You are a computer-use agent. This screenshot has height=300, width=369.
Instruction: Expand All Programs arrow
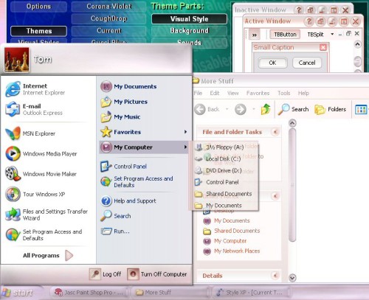click(x=69, y=256)
